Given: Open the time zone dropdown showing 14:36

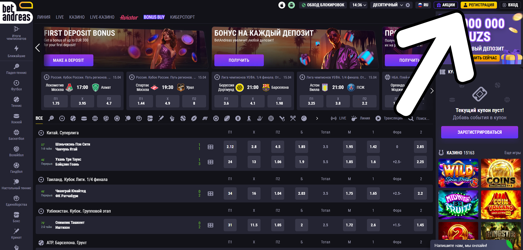Looking at the screenshot, I should (359, 5).
